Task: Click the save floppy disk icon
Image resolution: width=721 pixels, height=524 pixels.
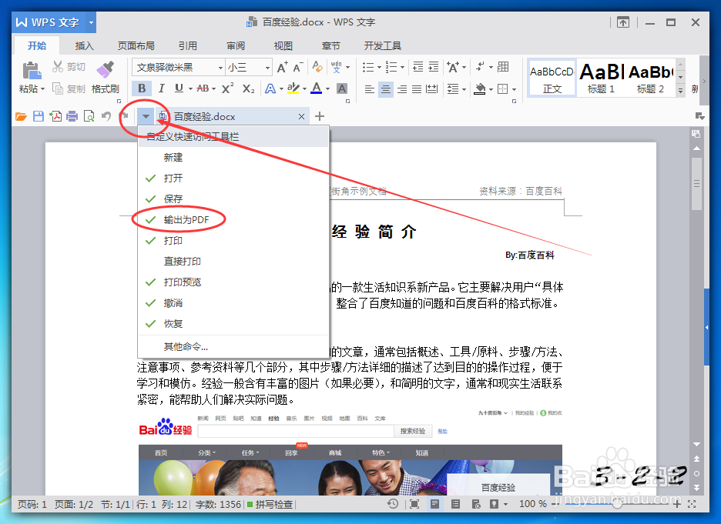Action: click(39, 117)
